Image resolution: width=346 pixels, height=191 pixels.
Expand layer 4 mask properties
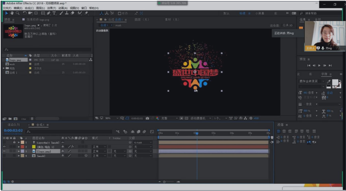coord(19,156)
